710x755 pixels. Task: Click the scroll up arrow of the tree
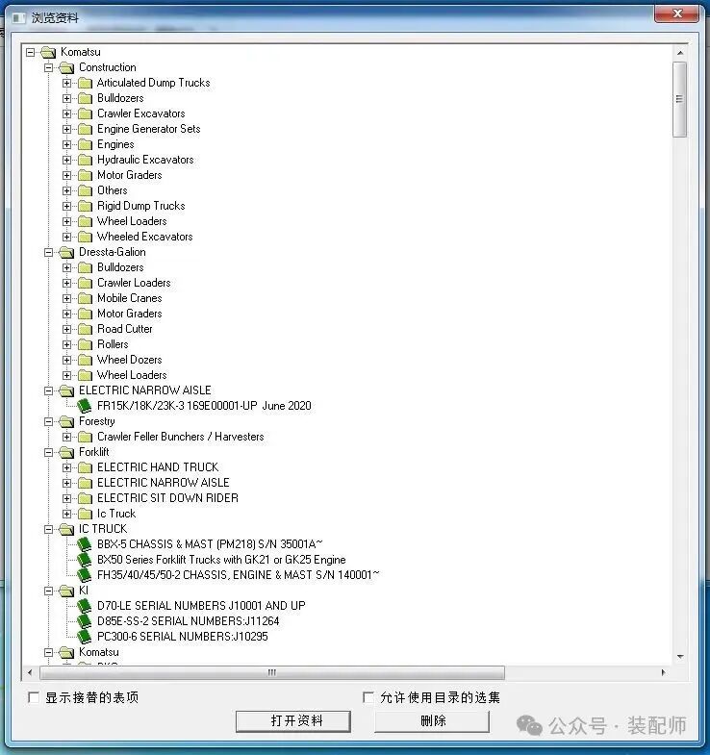(679, 53)
